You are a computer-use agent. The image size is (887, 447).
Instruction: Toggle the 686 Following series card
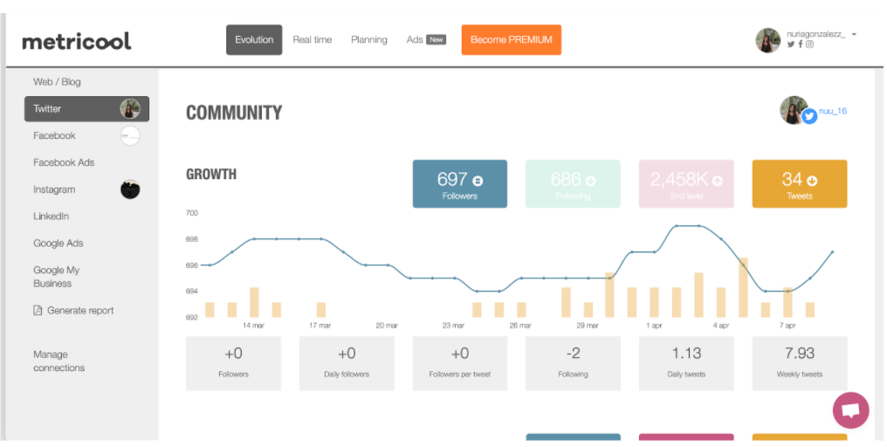click(573, 184)
